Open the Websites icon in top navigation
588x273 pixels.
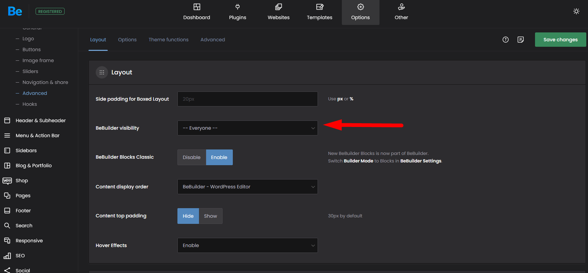click(279, 7)
